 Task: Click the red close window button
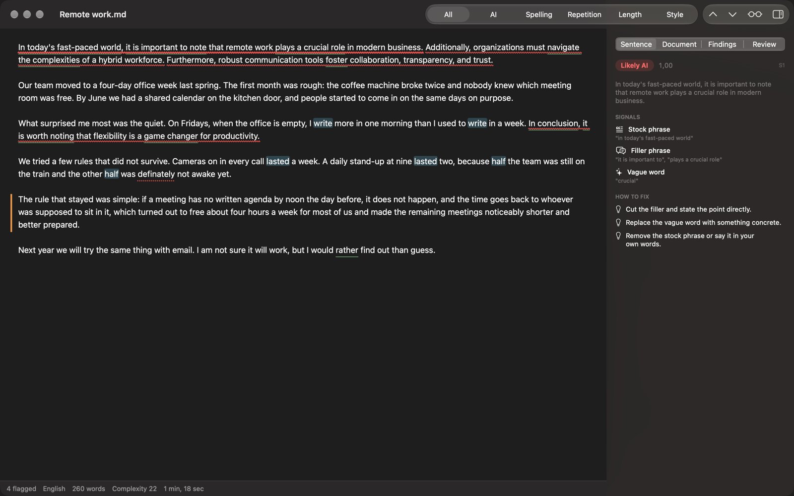14,14
